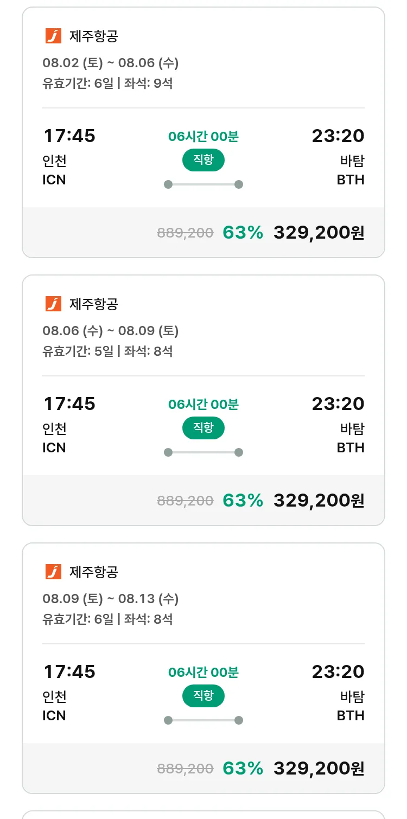Click 직항 badge on the 08.06 flight
Image resolution: width=407 pixels, height=819 pixels.
click(203, 428)
